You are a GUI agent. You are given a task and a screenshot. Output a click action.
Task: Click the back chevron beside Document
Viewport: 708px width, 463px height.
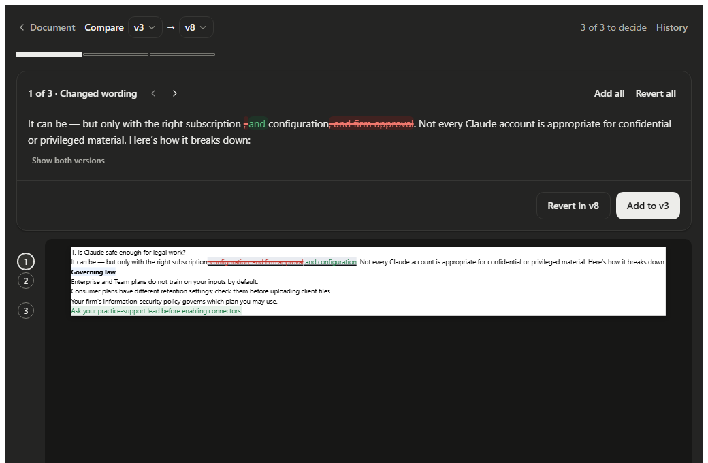tap(22, 27)
